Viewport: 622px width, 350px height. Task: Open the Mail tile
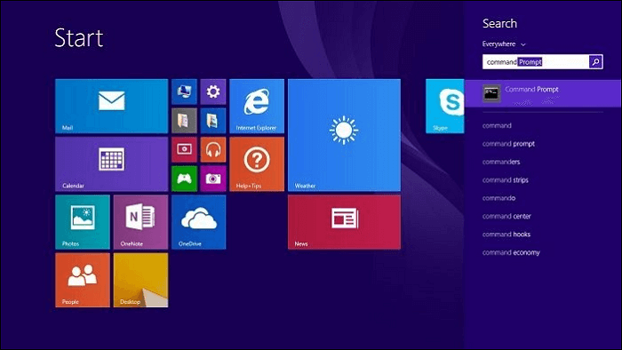[x=111, y=106]
